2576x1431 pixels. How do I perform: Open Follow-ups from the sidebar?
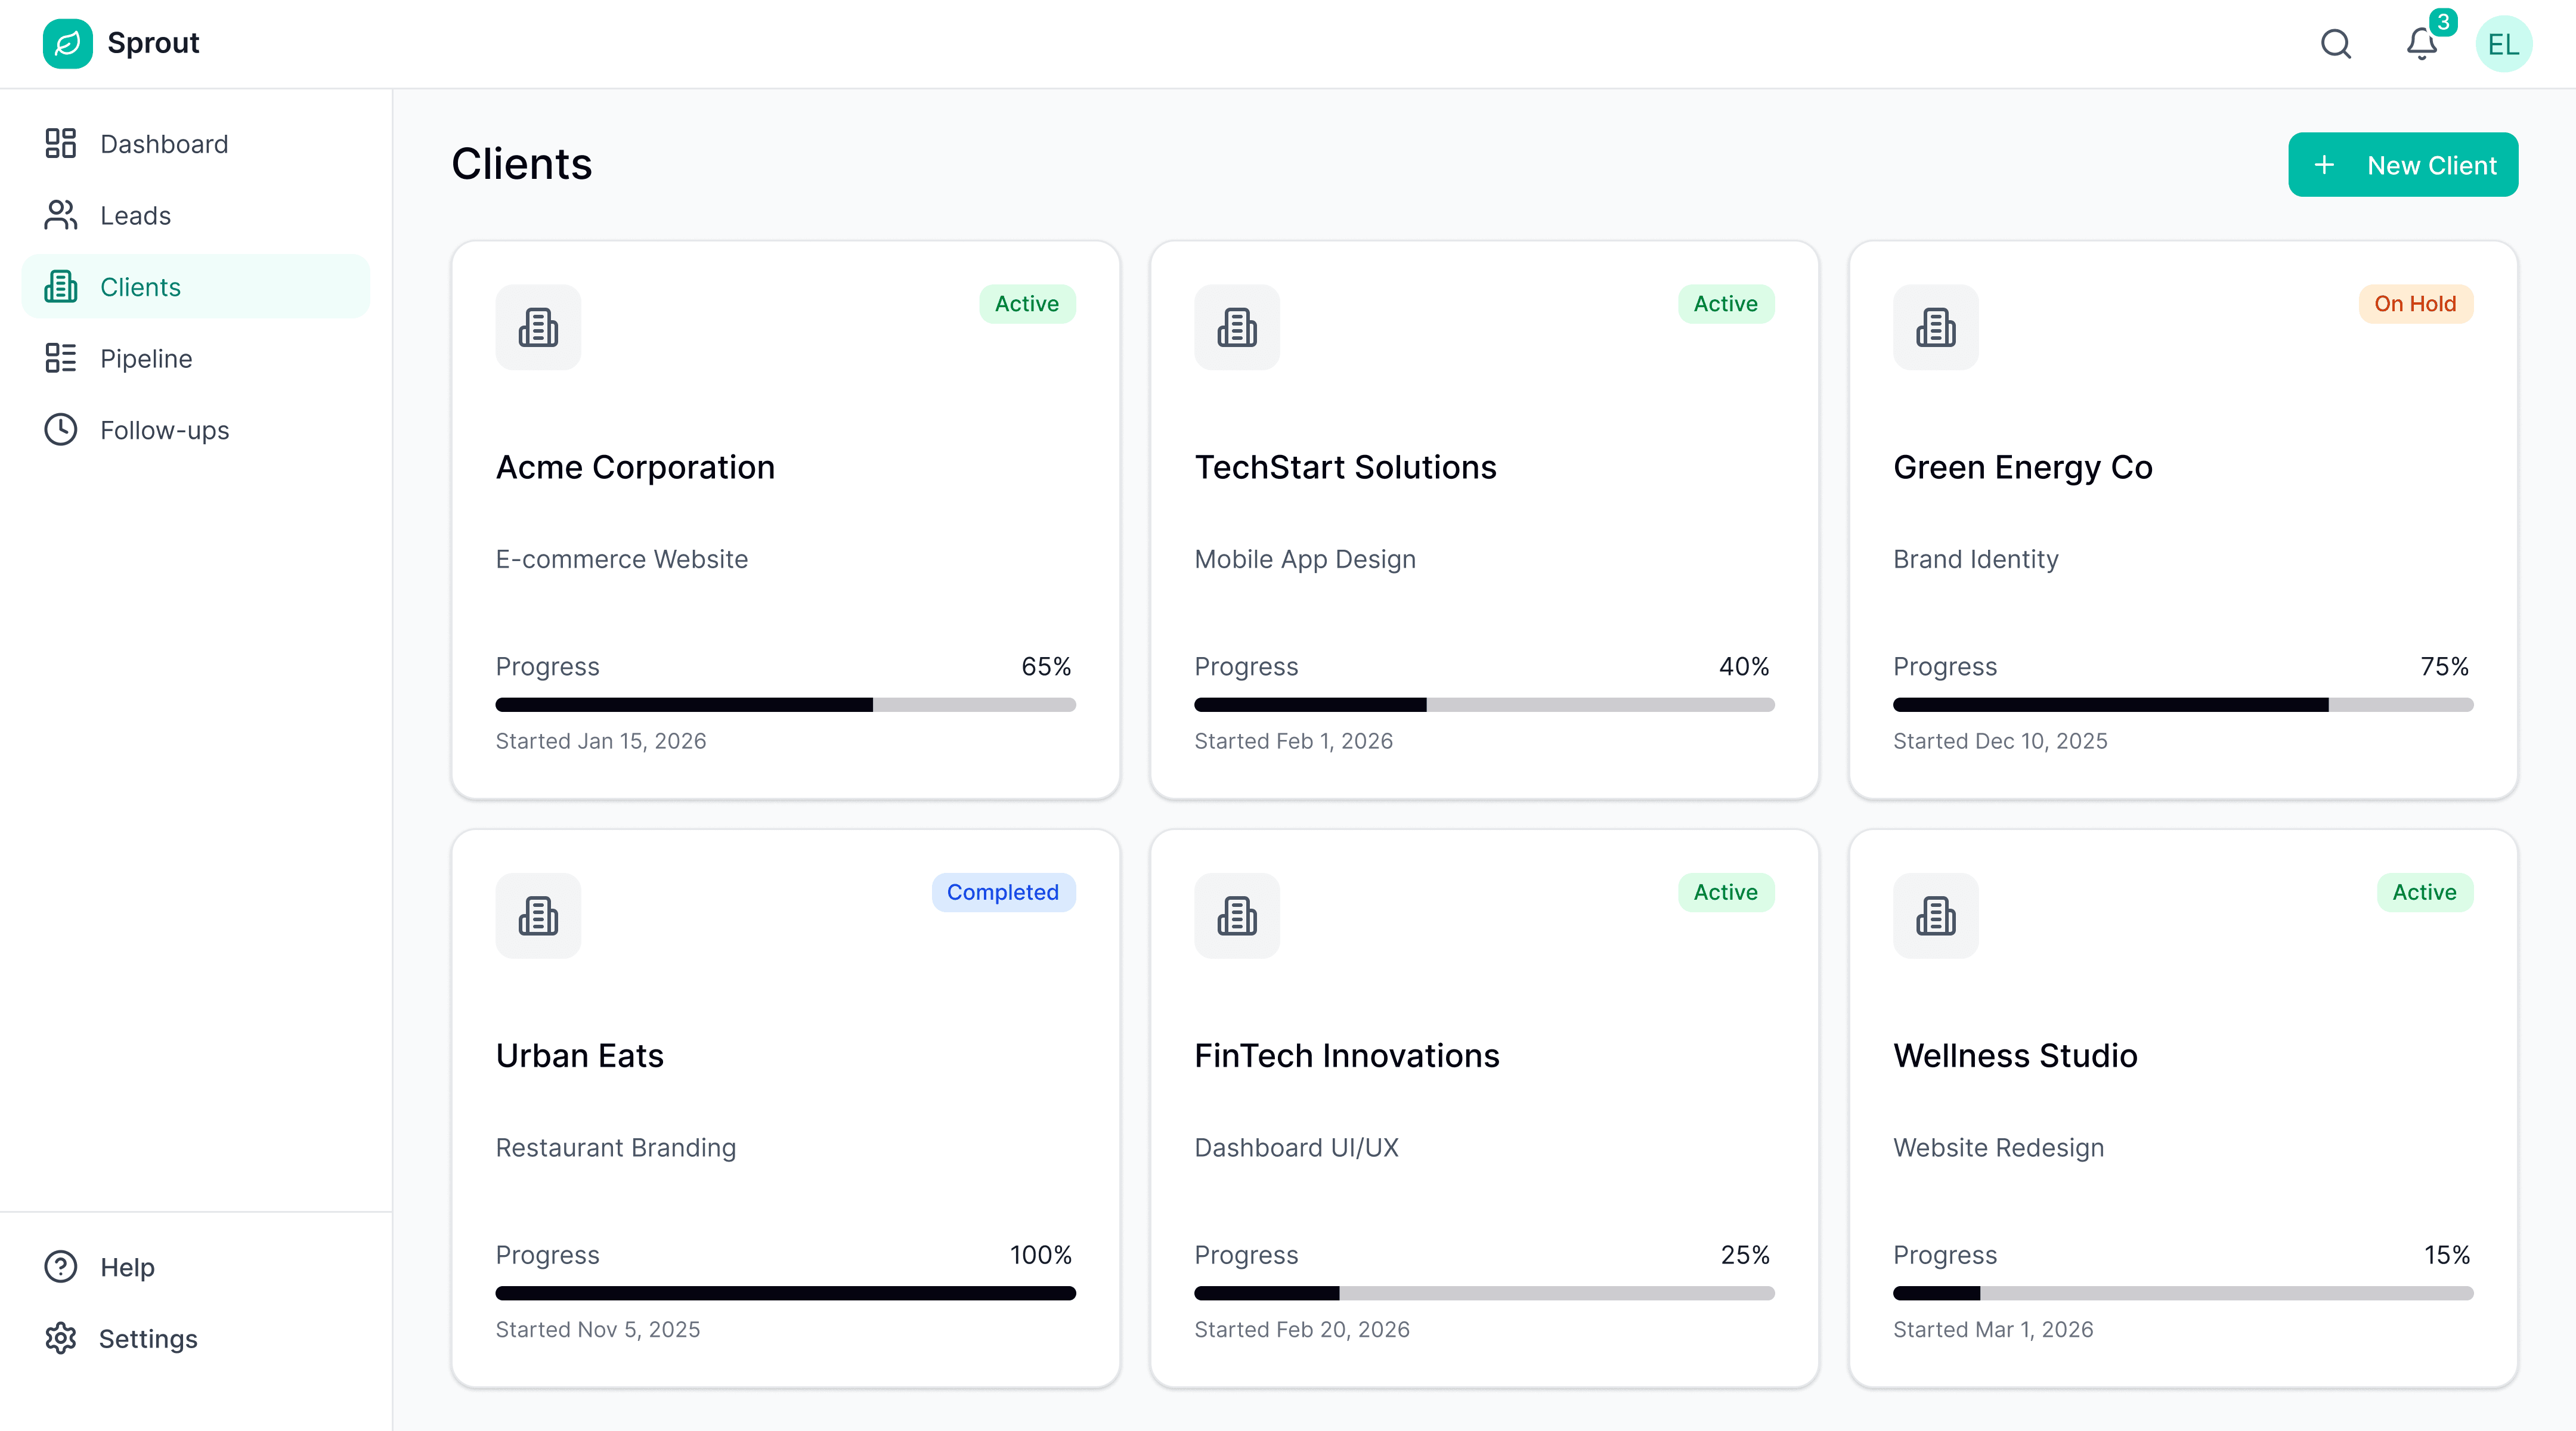pyautogui.click(x=164, y=430)
